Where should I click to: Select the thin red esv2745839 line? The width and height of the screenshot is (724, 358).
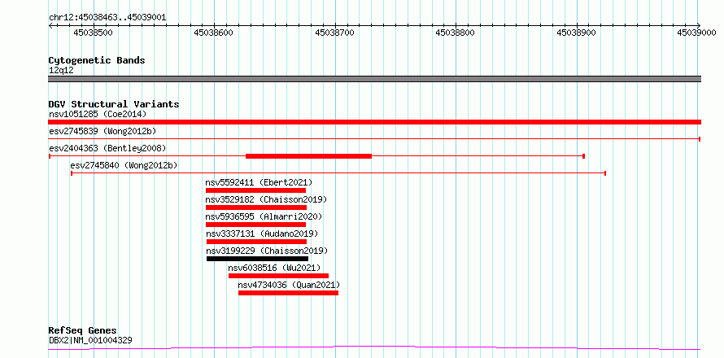375,138
